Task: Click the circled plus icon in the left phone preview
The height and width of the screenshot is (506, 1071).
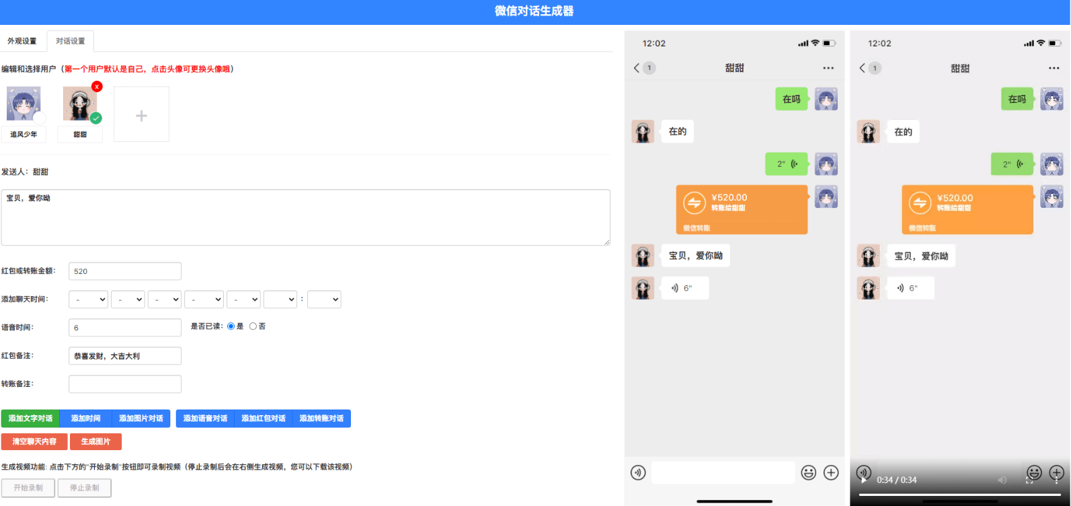Action: click(831, 473)
